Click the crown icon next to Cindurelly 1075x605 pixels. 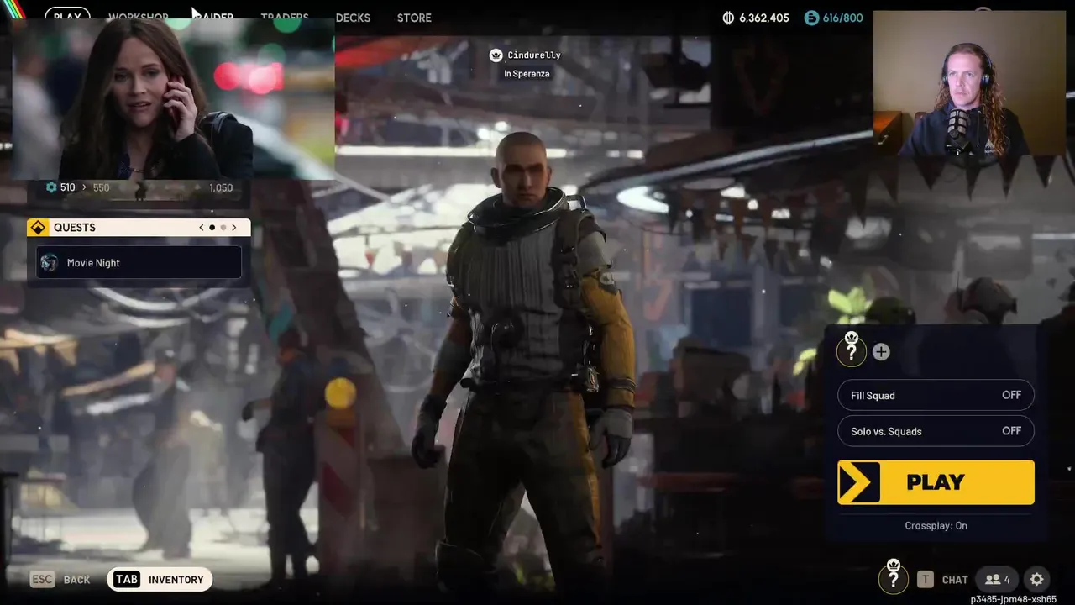point(496,55)
